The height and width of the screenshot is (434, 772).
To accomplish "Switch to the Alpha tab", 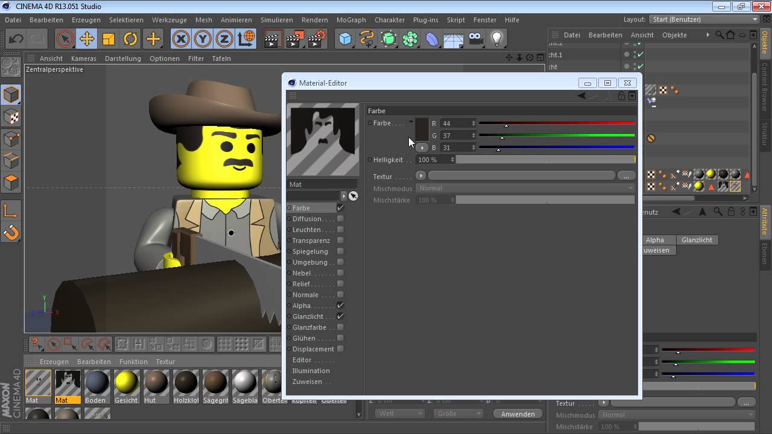I will 655,240.
